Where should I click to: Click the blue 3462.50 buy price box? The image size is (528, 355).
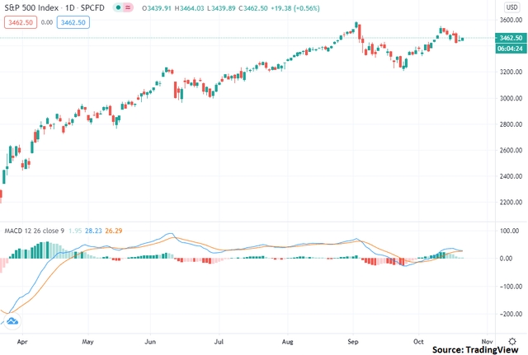coord(73,22)
